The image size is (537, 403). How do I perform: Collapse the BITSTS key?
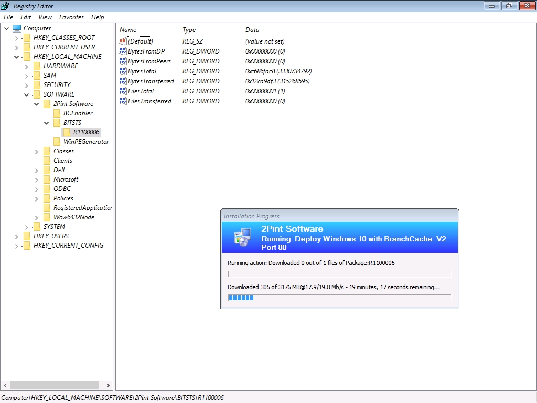(47, 123)
